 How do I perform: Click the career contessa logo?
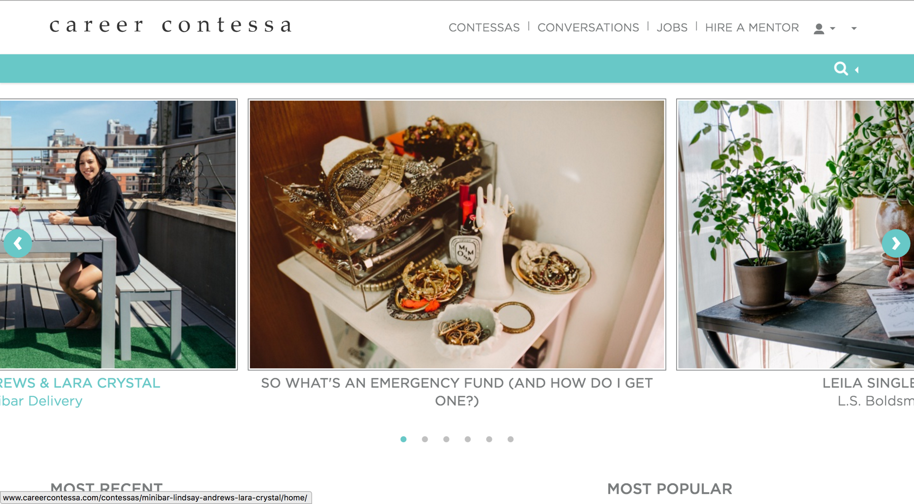(x=170, y=25)
